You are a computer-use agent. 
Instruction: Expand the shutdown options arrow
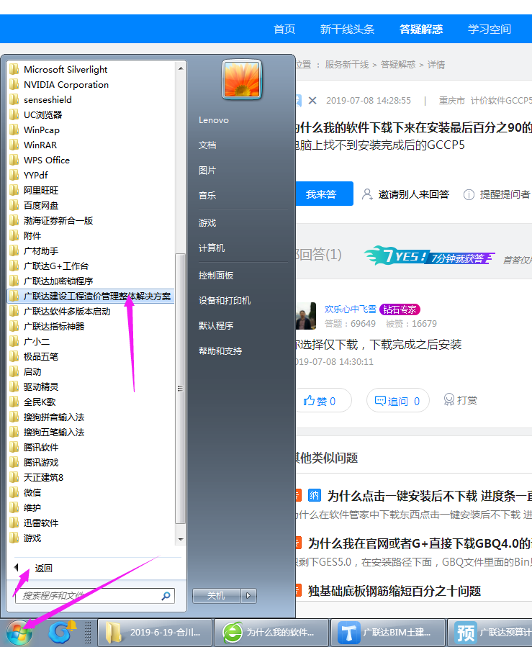[248, 595]
